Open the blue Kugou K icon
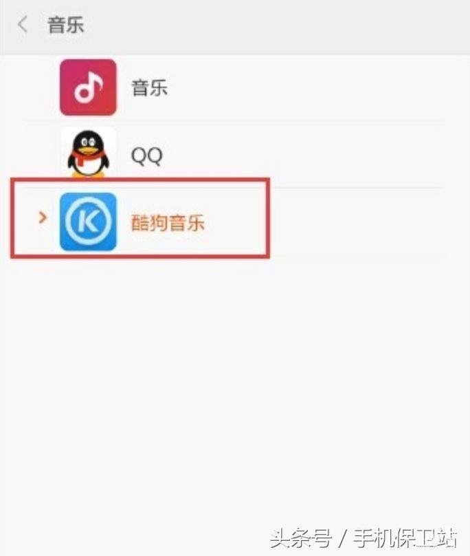Image resolution: width=470 pixels, height=556 pixels. (x=88, y=222)
